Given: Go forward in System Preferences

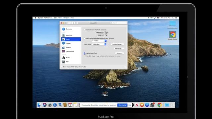Looking at the screenshot, I should [x=72, y=23].
